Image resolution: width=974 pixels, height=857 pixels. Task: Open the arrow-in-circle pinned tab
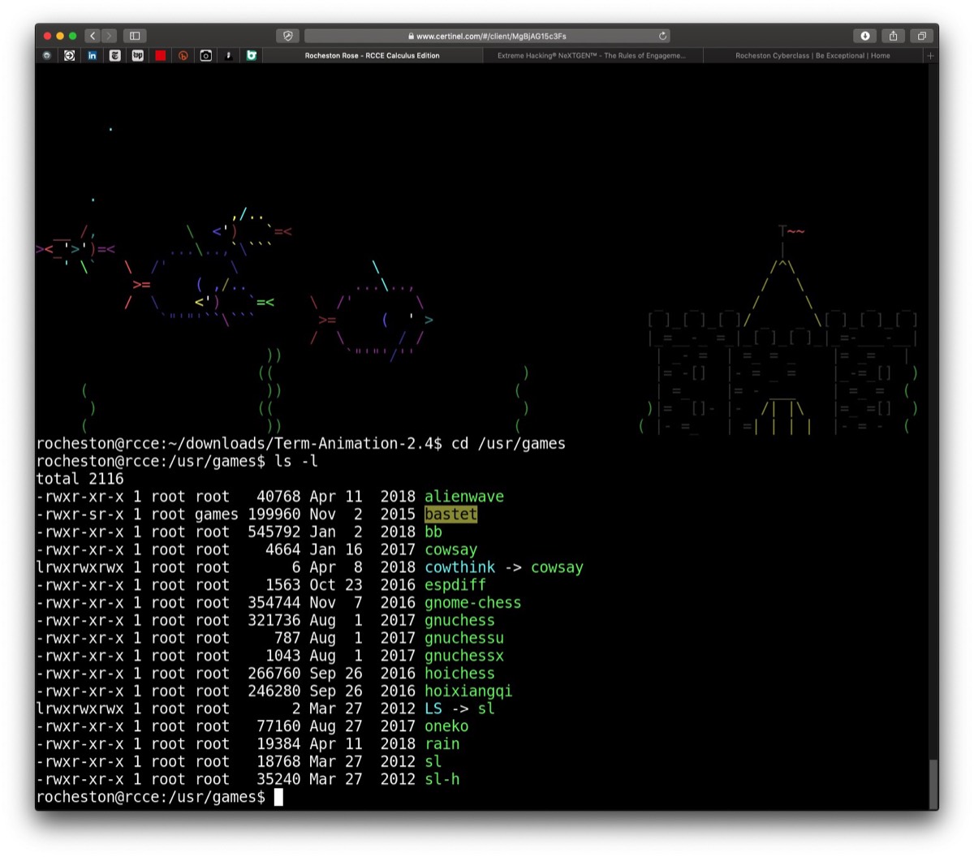coord(70,56)
